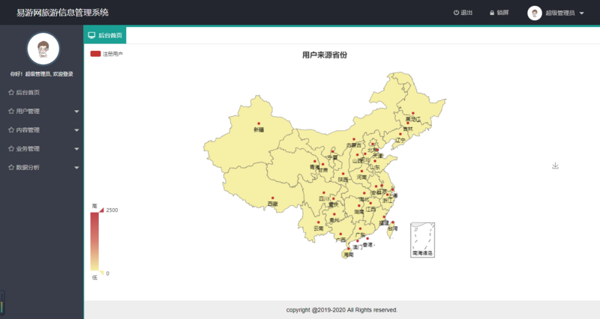Open the top-right 超级管理员 avatar
The image size is (600, 319).
535,13
